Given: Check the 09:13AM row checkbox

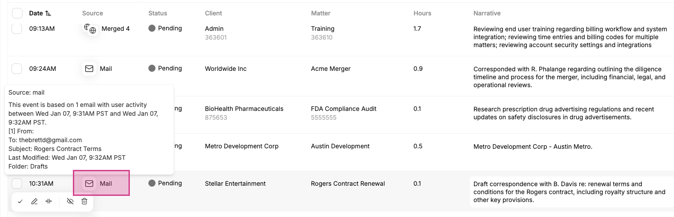Looking at the screenshot, I should click(17, 29).
